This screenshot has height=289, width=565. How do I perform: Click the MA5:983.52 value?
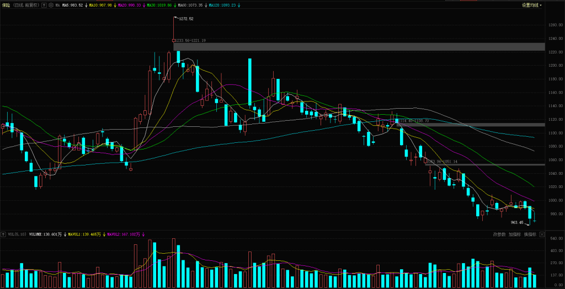click(x=72, y=5)
